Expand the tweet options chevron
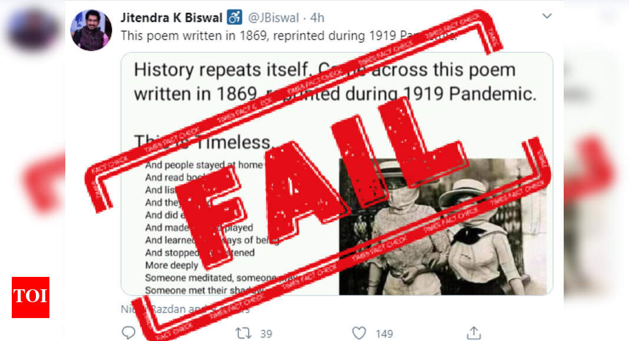Image resolution: width=629 pixels, height=341 pixels. 547,16
